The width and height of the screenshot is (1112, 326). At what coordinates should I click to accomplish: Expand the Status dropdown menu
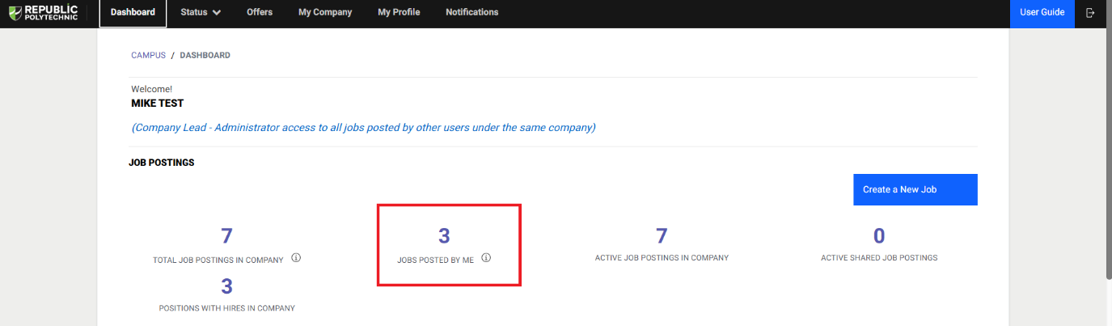tap(201, 12)
